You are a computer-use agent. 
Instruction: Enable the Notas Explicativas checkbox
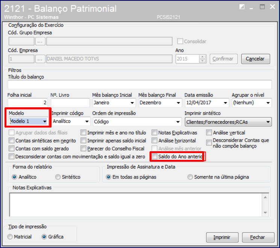[x=154, y=132]
